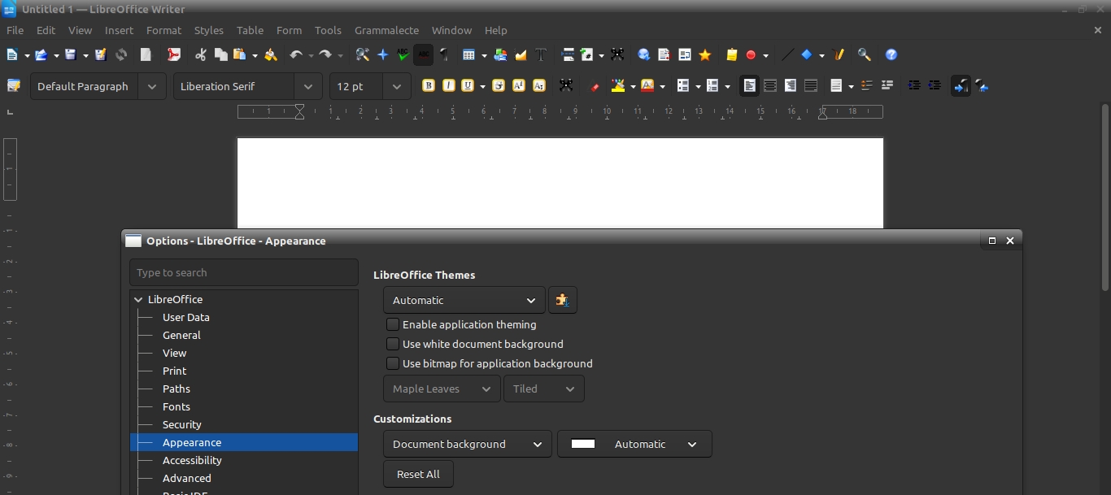
Task: Open the Document background customization dropdown
Action: (x=468, y=444)
